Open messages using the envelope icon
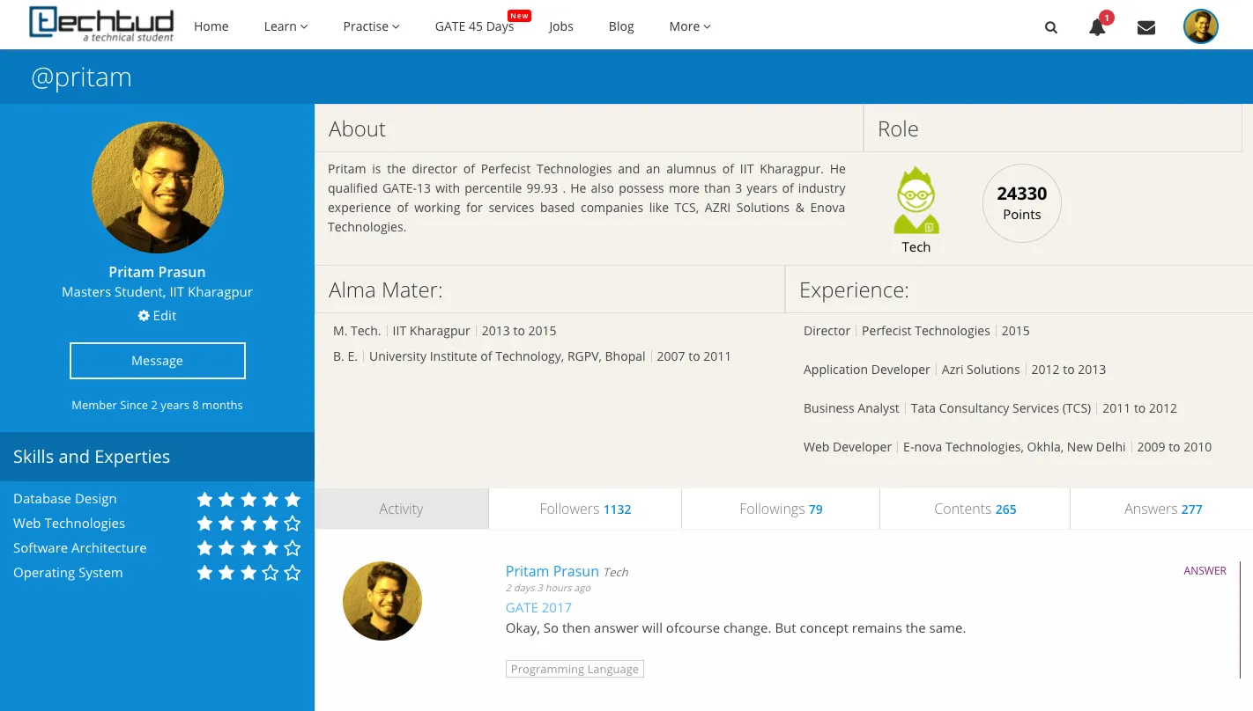The image size is (1253, 711). point(1145,27)
